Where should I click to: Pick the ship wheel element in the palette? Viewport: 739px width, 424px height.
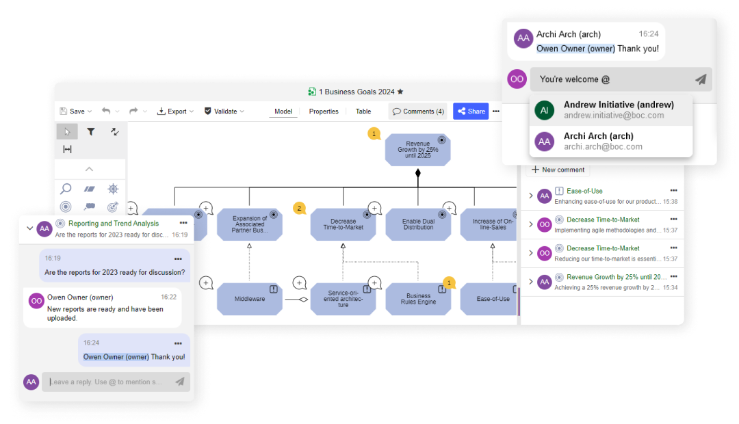coord(113,189)
